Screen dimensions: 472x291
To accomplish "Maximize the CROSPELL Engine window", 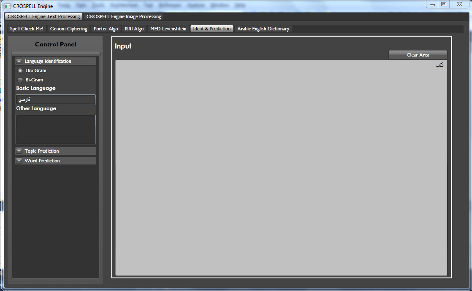I will (x=444, y=5).
